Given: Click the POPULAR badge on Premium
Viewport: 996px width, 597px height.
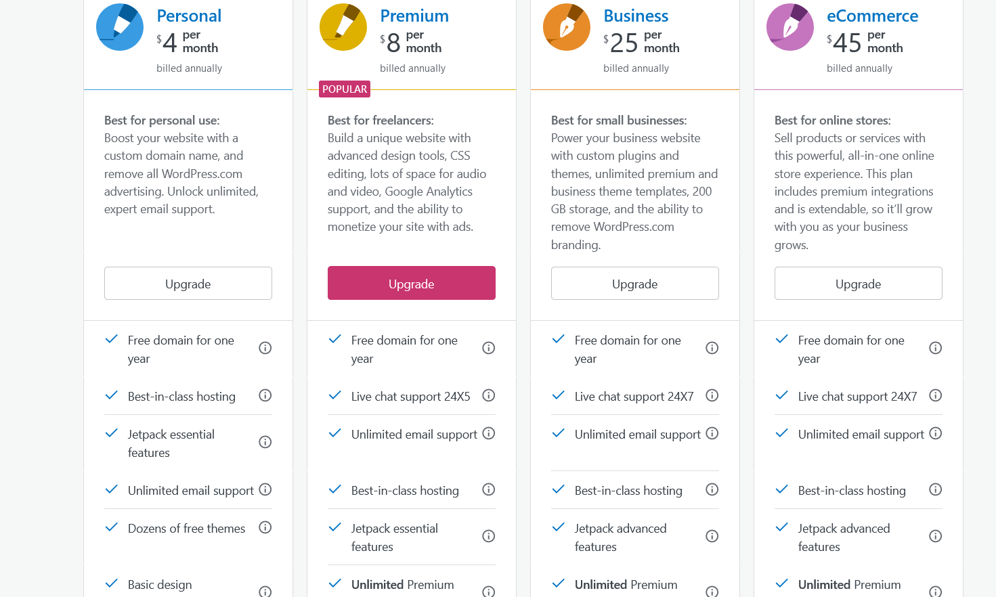Looking at the screenshot, I should 345,89.
